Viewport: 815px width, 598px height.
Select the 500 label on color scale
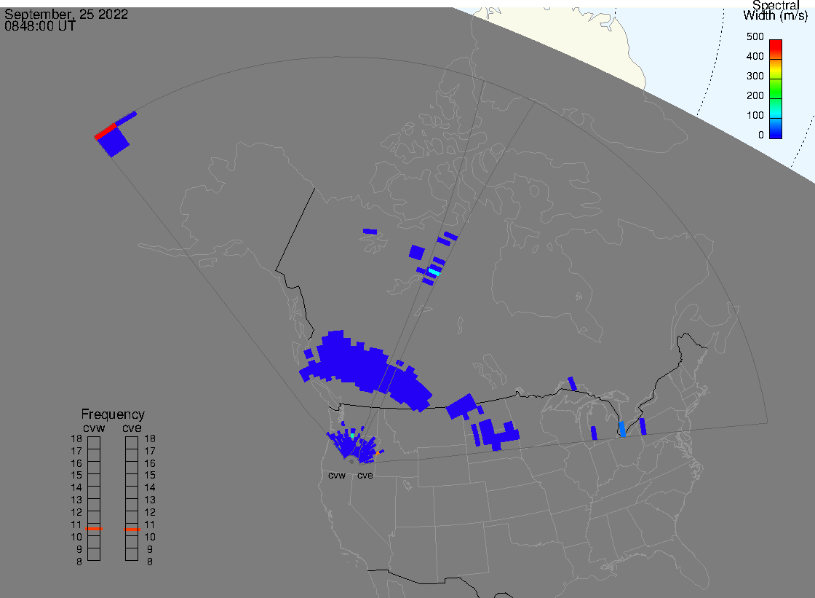tap(755, 36)
